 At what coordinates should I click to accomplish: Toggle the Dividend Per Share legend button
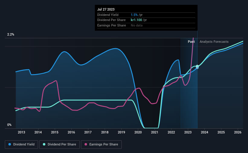click(60, 144)
